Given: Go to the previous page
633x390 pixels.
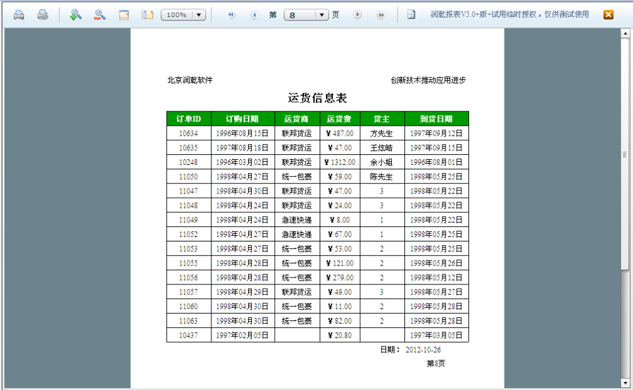Looking at the screenshot, I should (x=254, y=15).
